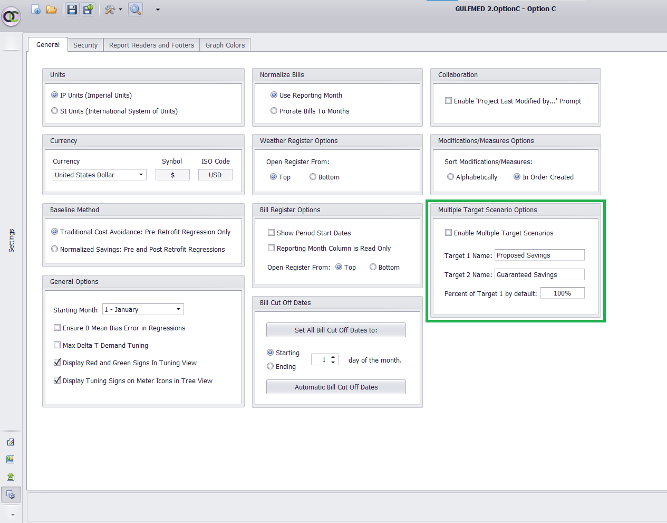Open the Currency dropdown
The image size is (667, 523).
pos(141,175)
